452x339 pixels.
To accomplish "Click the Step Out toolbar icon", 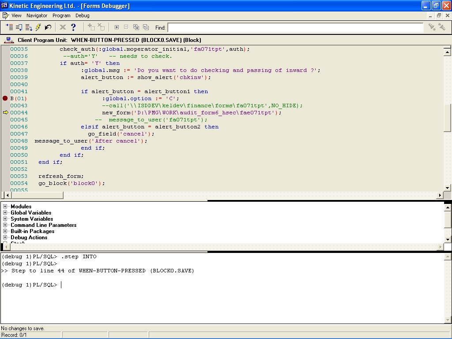I will tap(29, 27).
